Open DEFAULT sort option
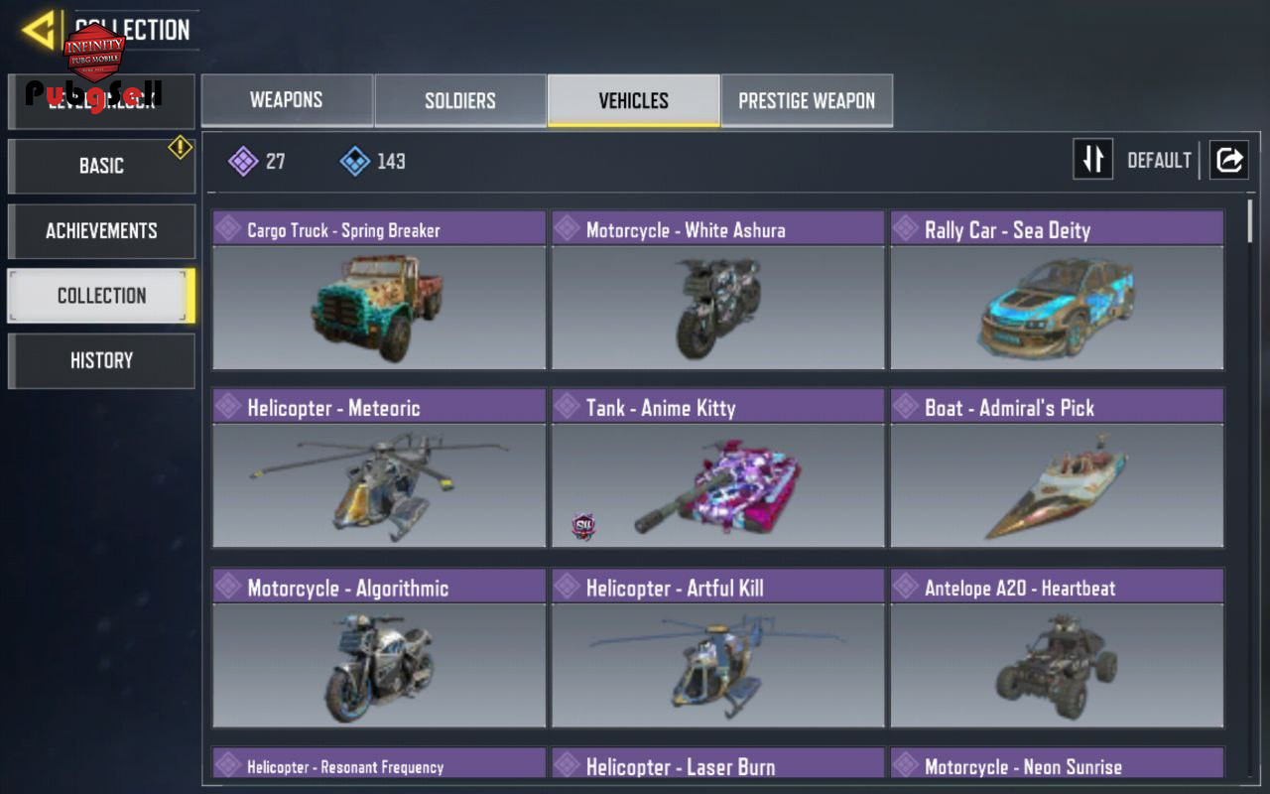Viewport: 1270px width, 794px height. tap(1159, 161)
